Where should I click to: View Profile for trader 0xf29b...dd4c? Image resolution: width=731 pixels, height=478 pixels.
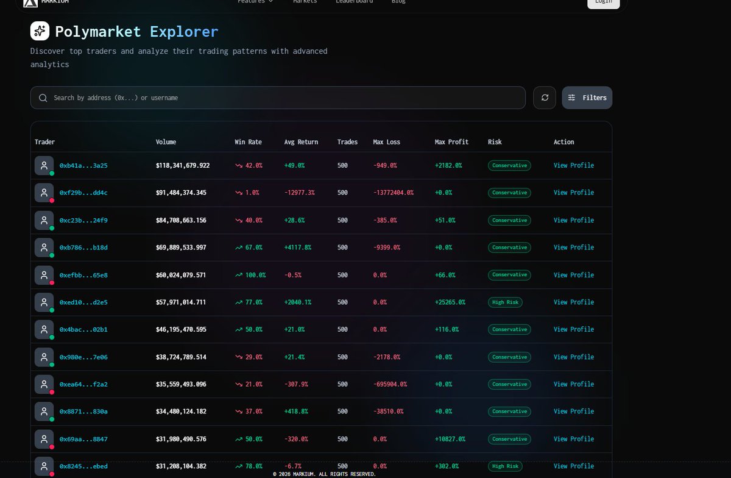(x=574, y=193)
